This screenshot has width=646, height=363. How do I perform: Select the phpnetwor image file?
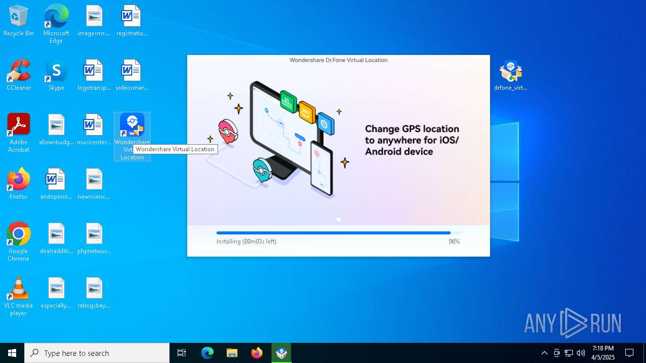[x=94, y=238]
